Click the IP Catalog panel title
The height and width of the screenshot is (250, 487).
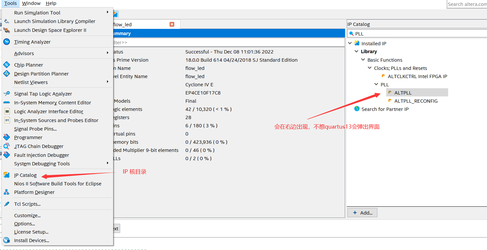[x=359, y=24]
